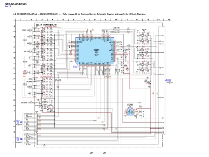The height and width of the screenshot is (157, 209).
Task: Click the blue label below IC201's corner
Action: [75, 67]
